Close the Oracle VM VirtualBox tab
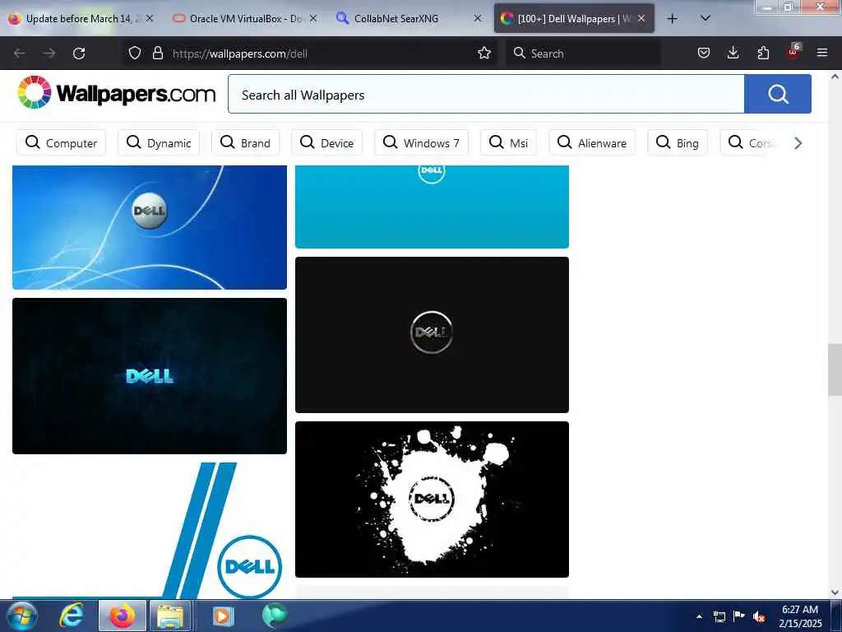Viewport: 842px width, 632px height. [313, 18]
